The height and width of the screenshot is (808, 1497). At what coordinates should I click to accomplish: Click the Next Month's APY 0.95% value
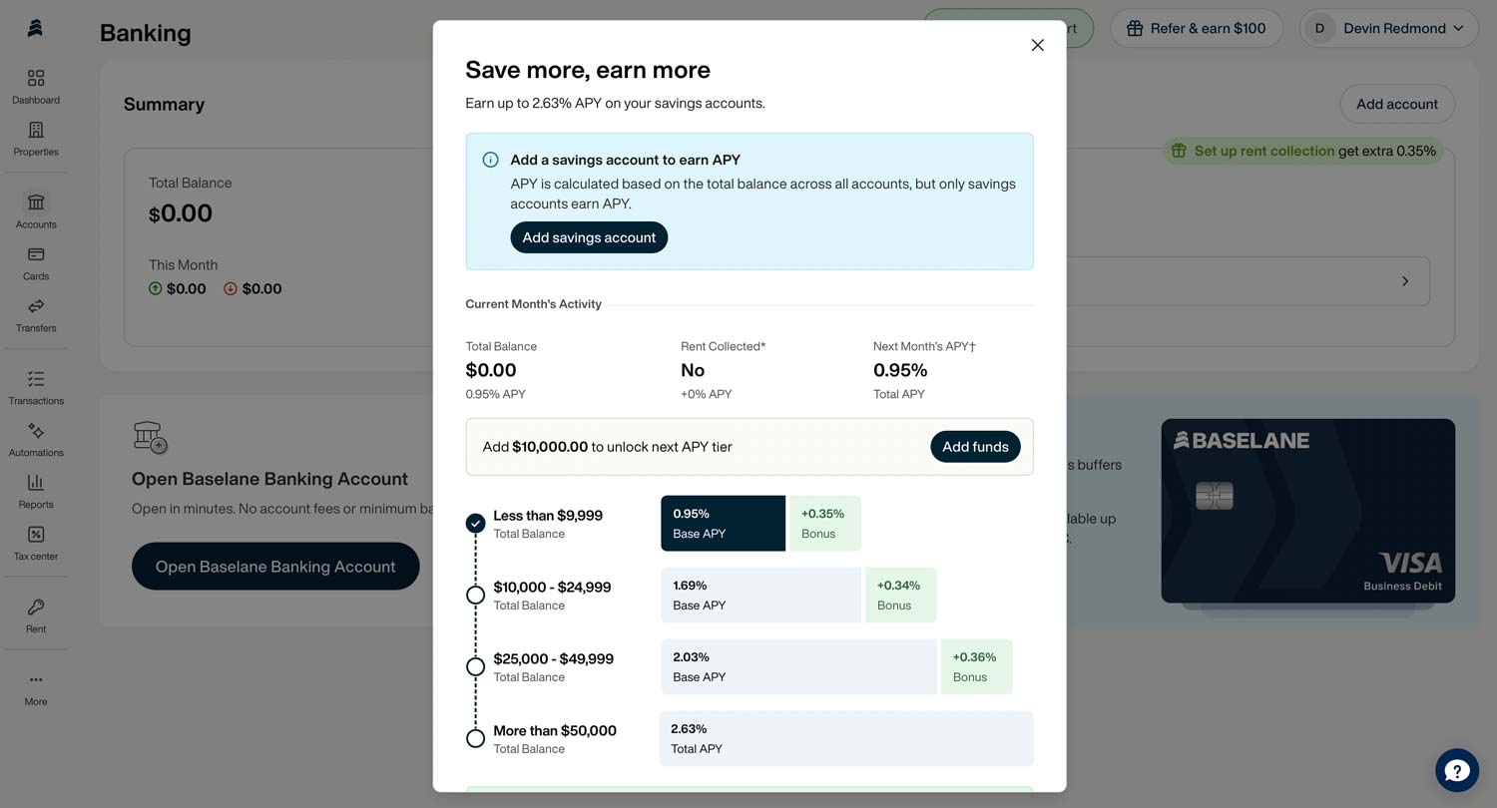[900, 370]
